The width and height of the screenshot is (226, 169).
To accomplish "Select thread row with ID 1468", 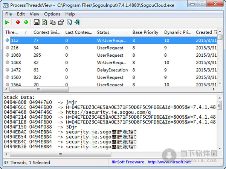I will 110,62.
